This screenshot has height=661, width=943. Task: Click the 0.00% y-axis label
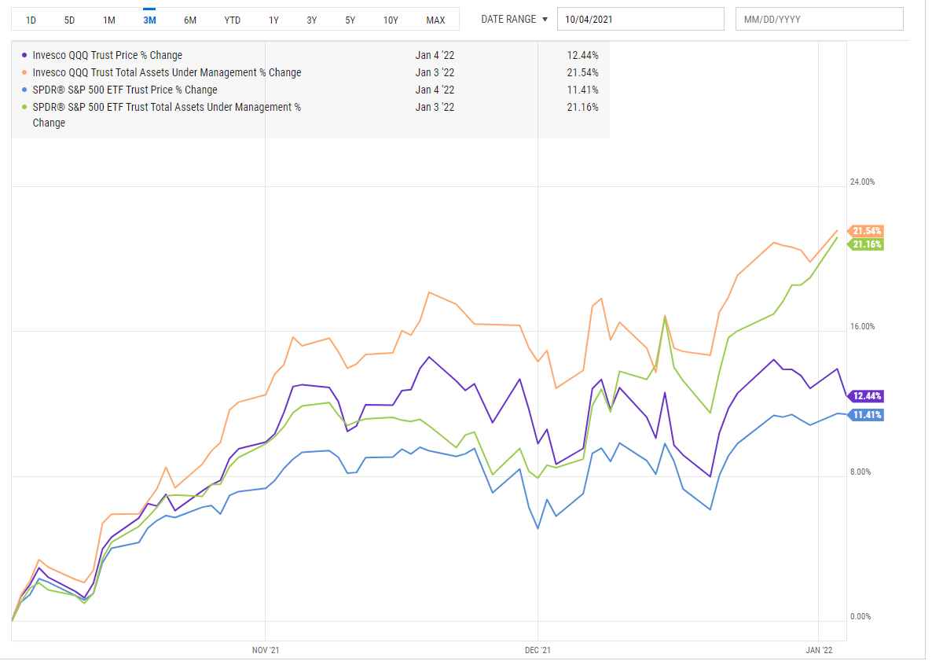[x=860, y=617]
